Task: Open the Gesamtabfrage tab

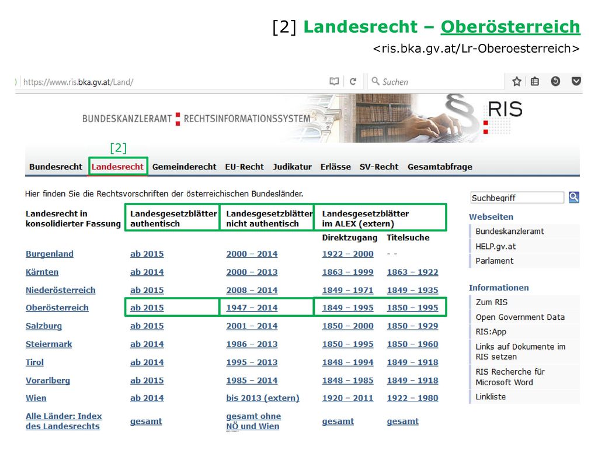Action: [440, 167]
